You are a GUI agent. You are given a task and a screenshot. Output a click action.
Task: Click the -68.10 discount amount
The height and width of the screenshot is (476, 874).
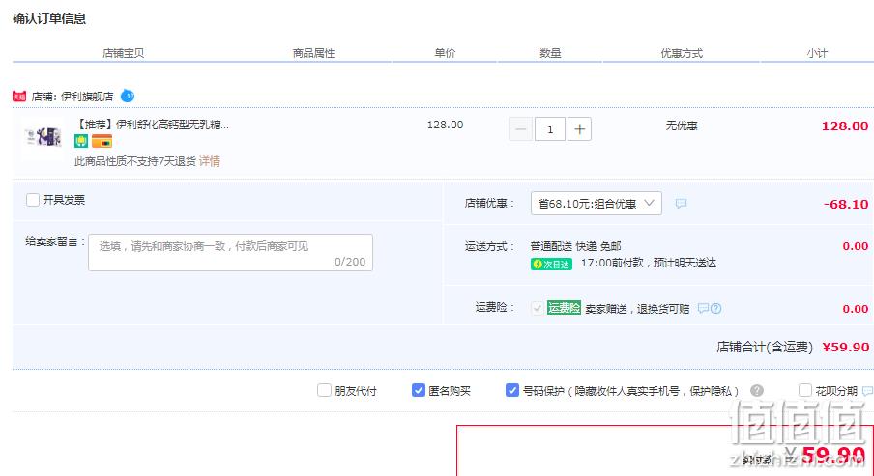point(846,205)
